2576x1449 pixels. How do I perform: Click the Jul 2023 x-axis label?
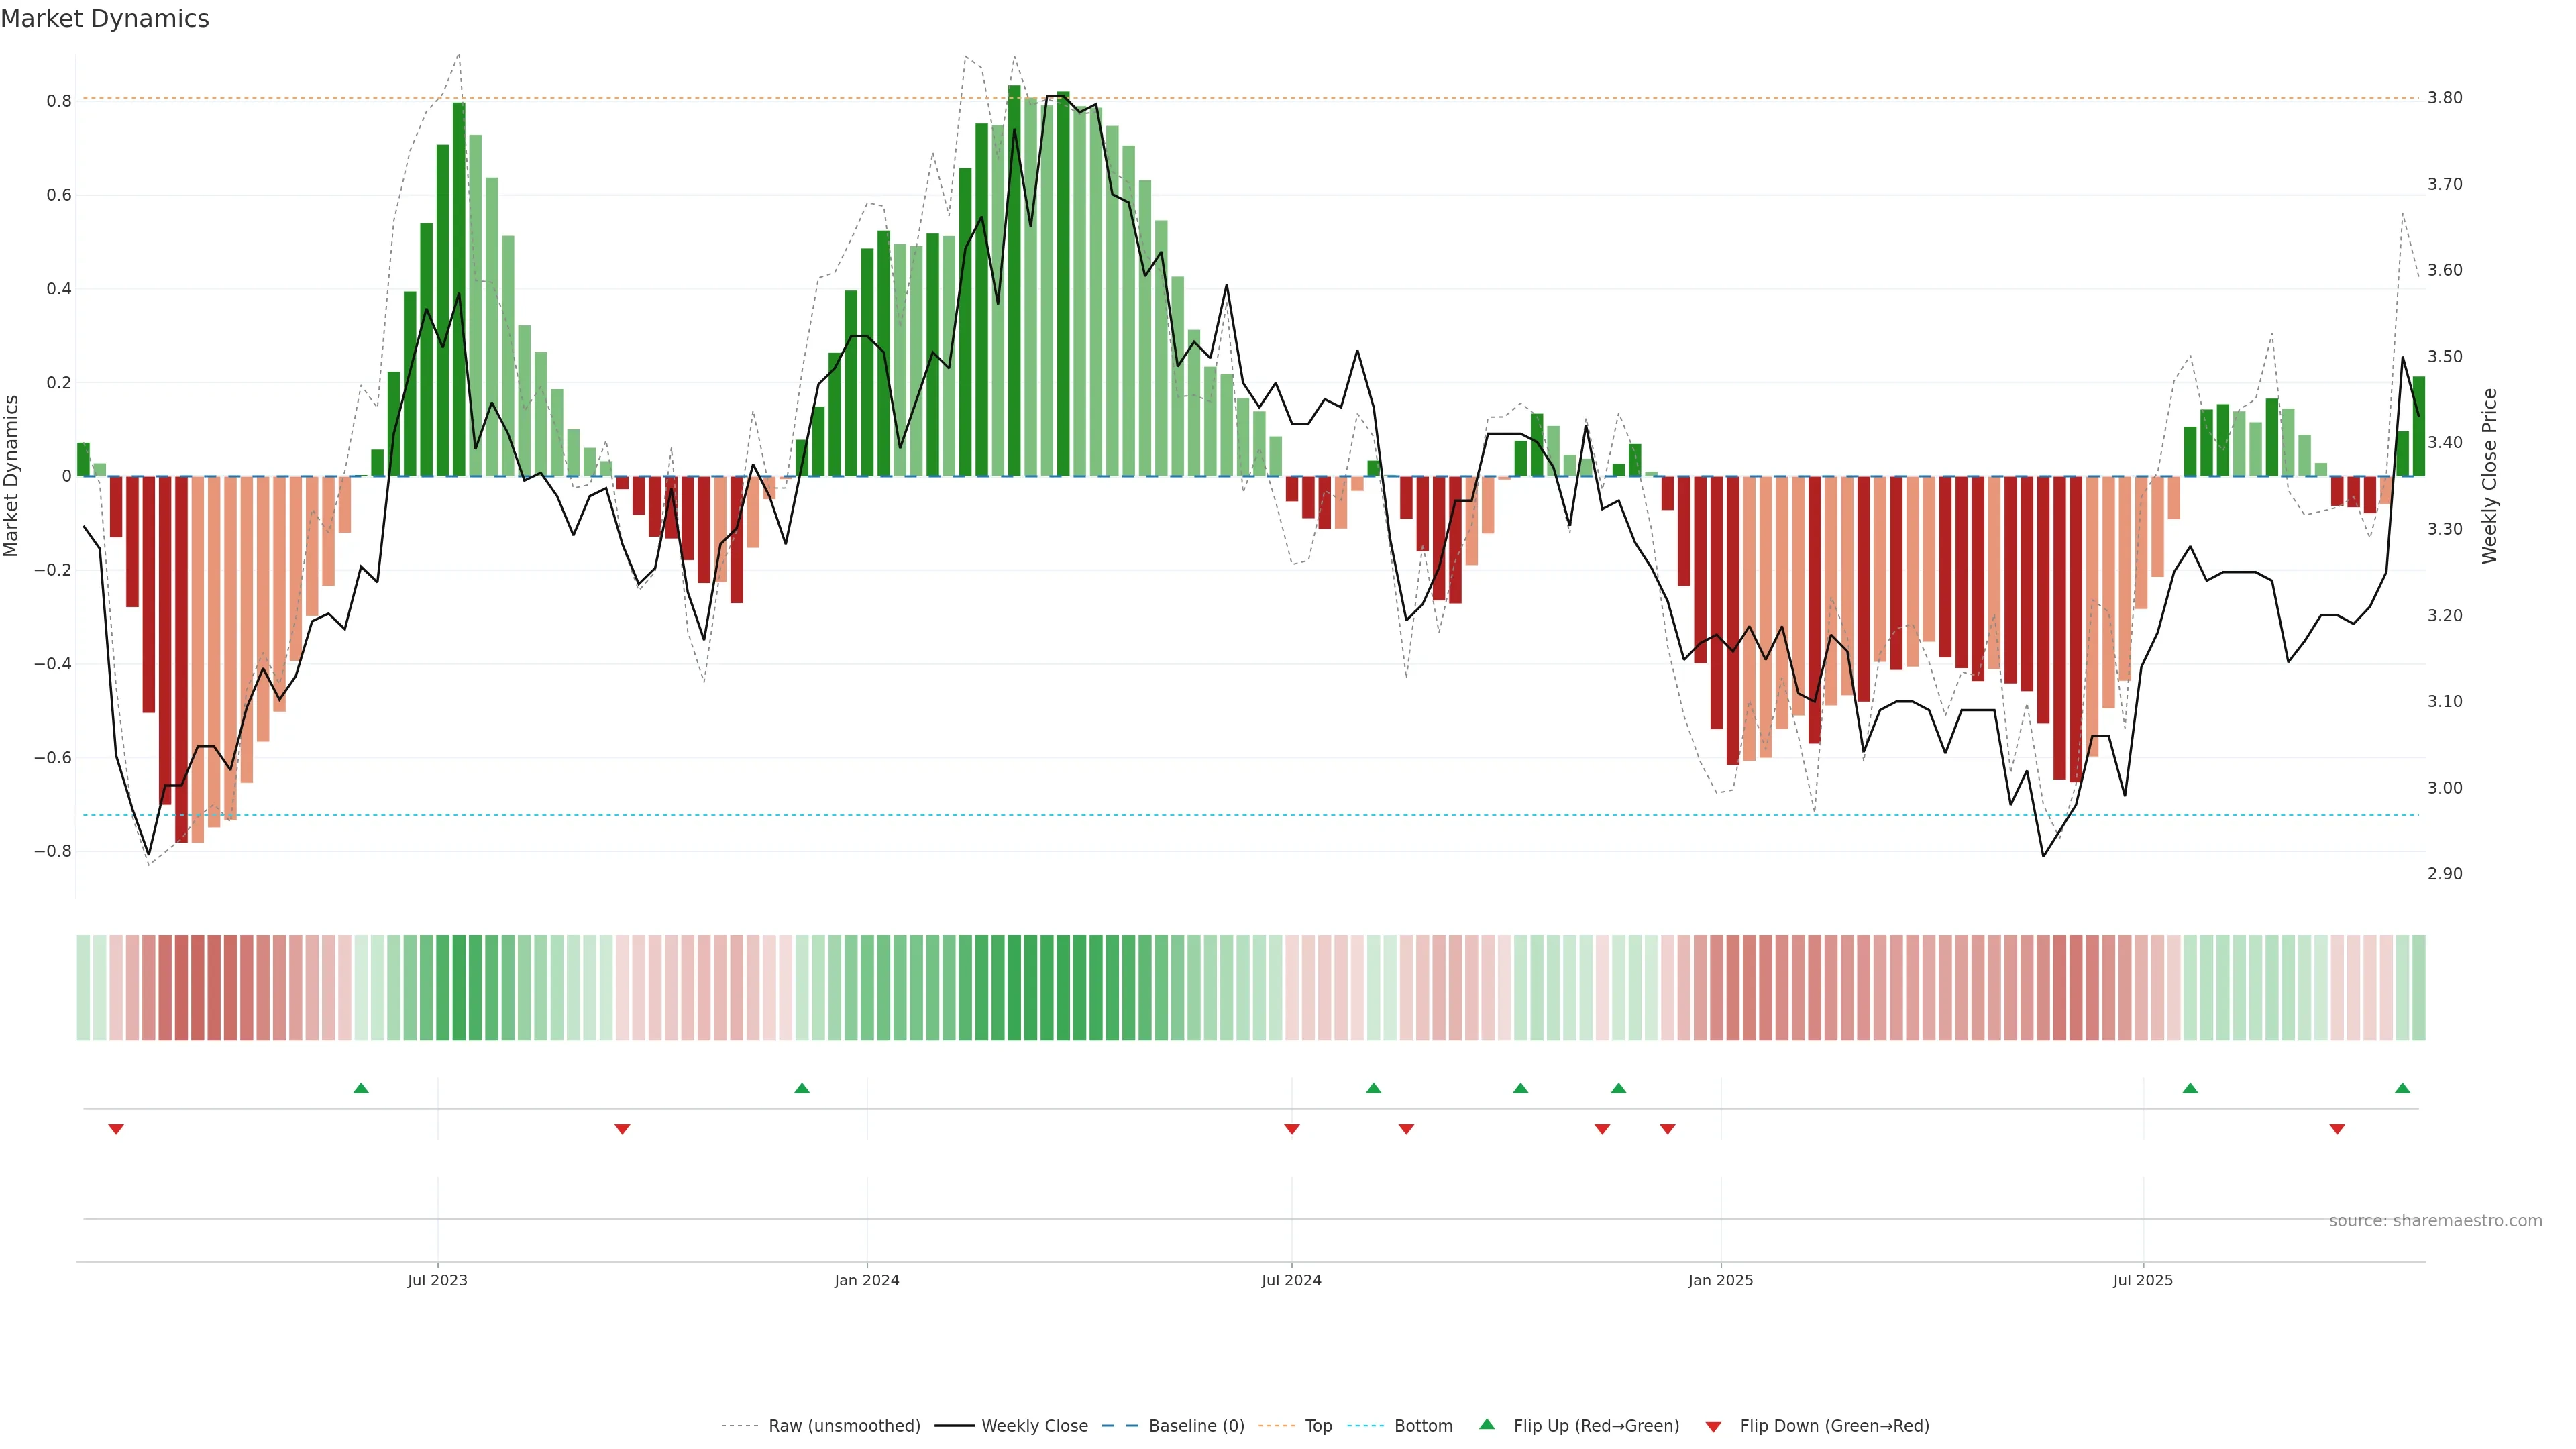pos(437,1280)
